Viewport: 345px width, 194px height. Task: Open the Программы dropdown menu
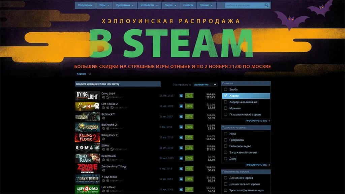(x=125, y=5)
